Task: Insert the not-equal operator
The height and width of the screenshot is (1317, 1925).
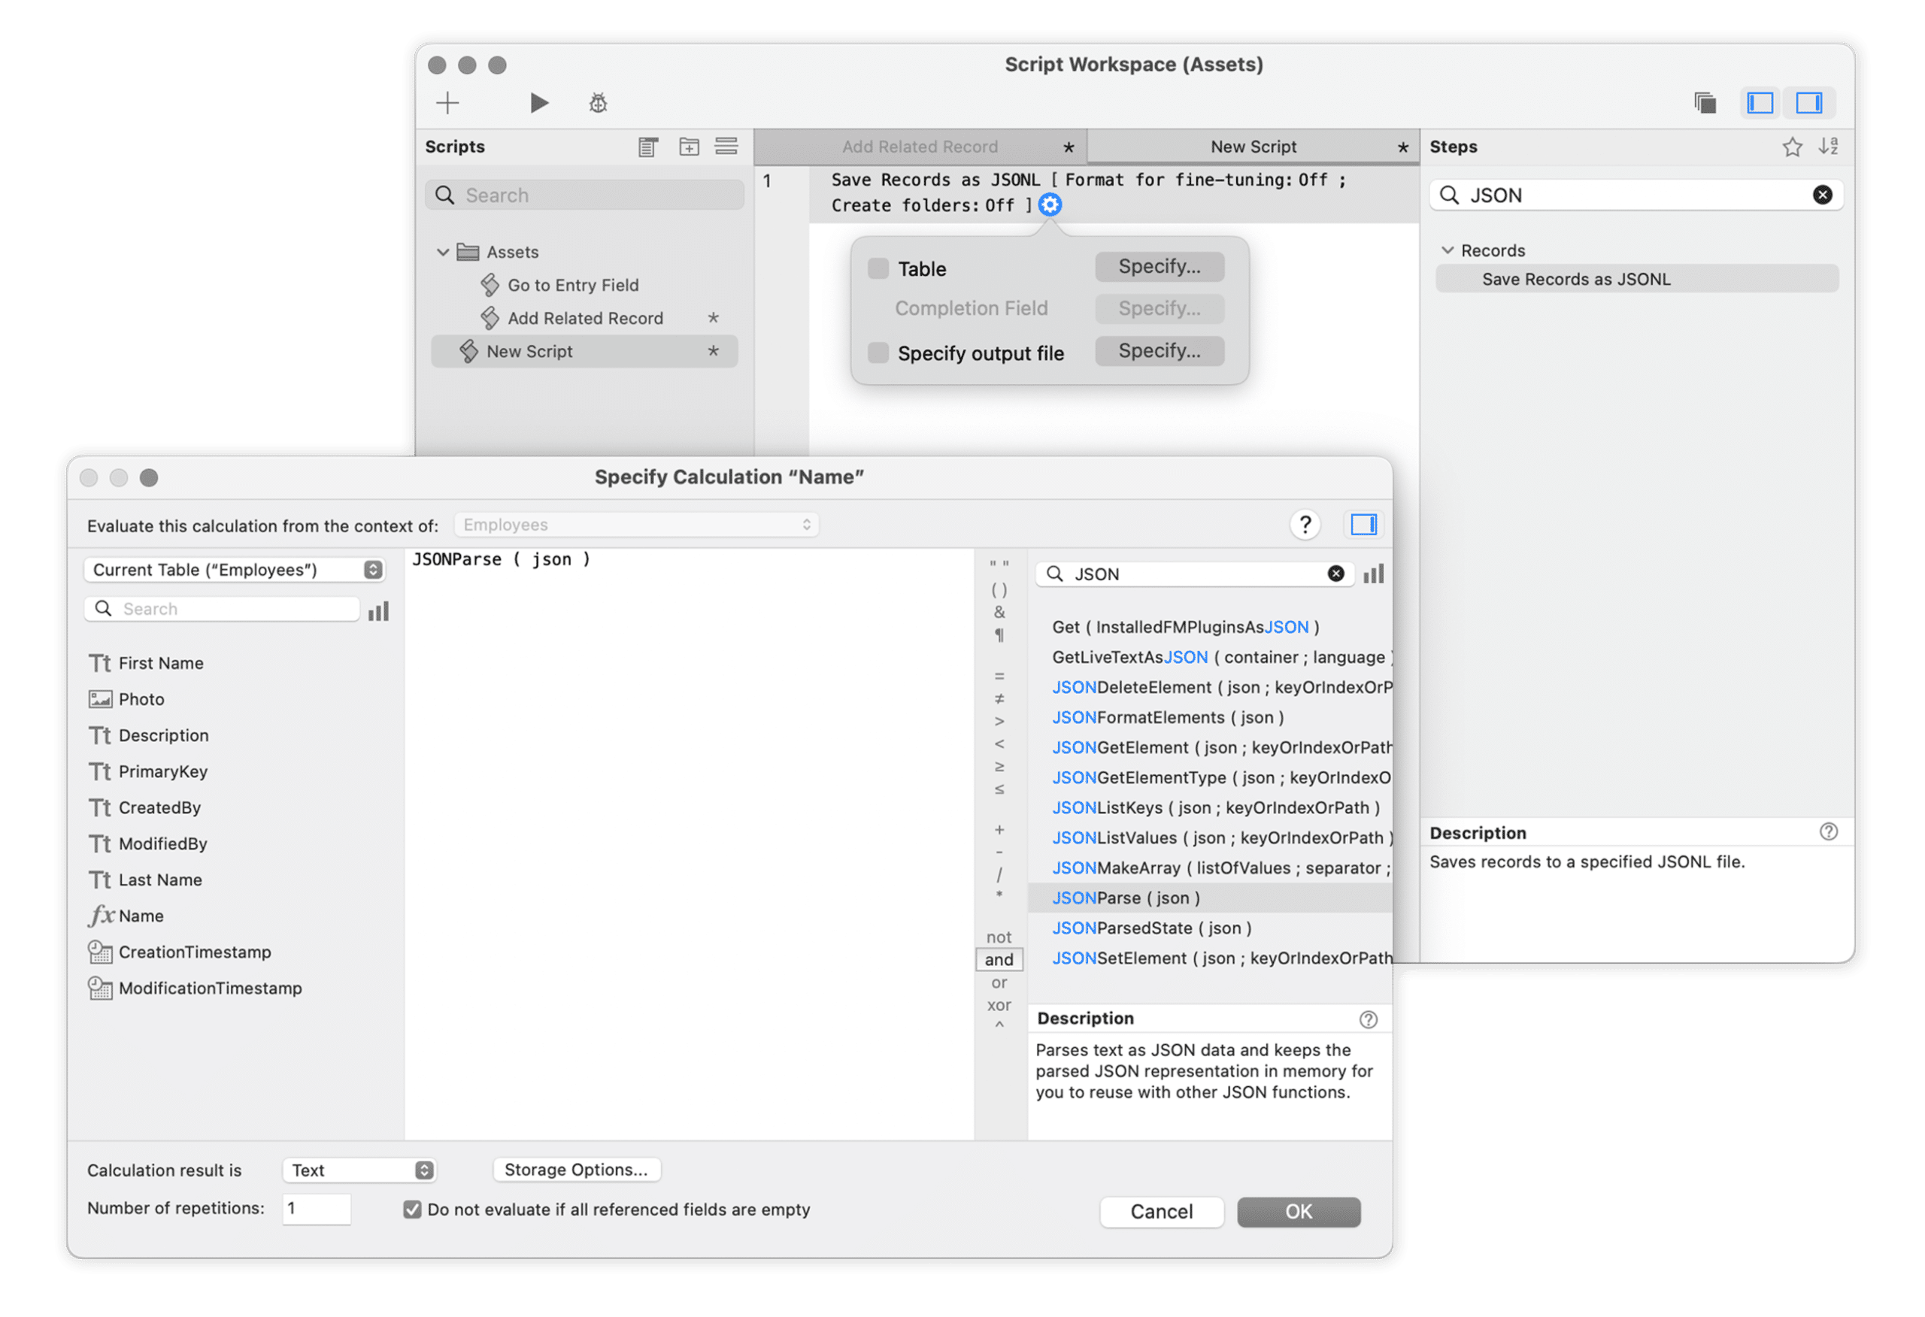Action: (999, 699)
